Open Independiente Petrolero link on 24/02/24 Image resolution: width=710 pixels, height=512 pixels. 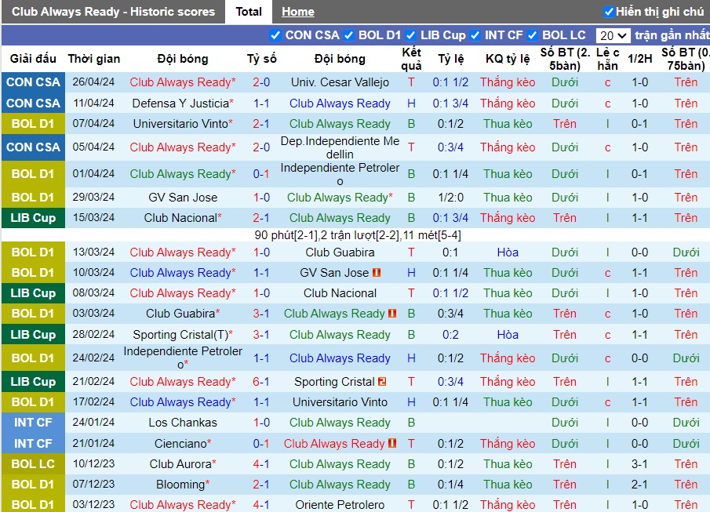(x=183, y=358)
